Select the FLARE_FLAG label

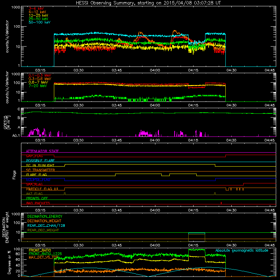36,175
